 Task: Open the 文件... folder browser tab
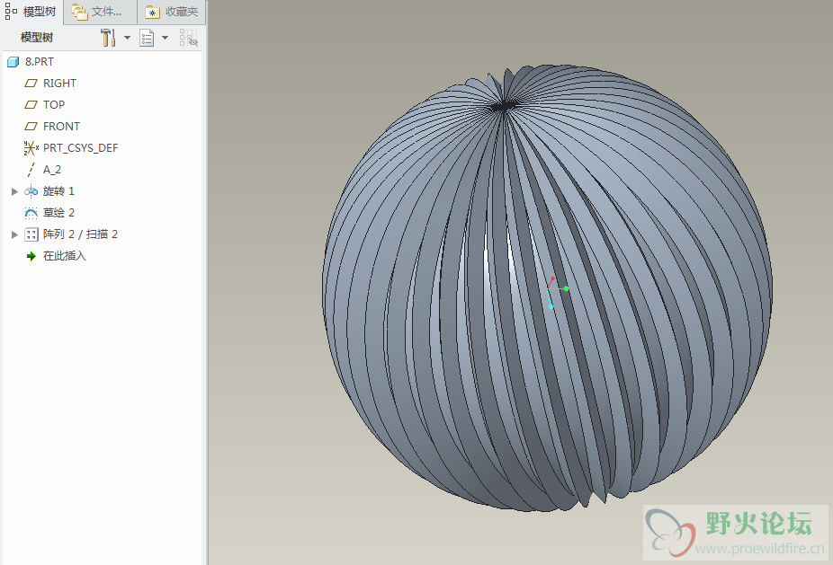click(x=100, y=12)
